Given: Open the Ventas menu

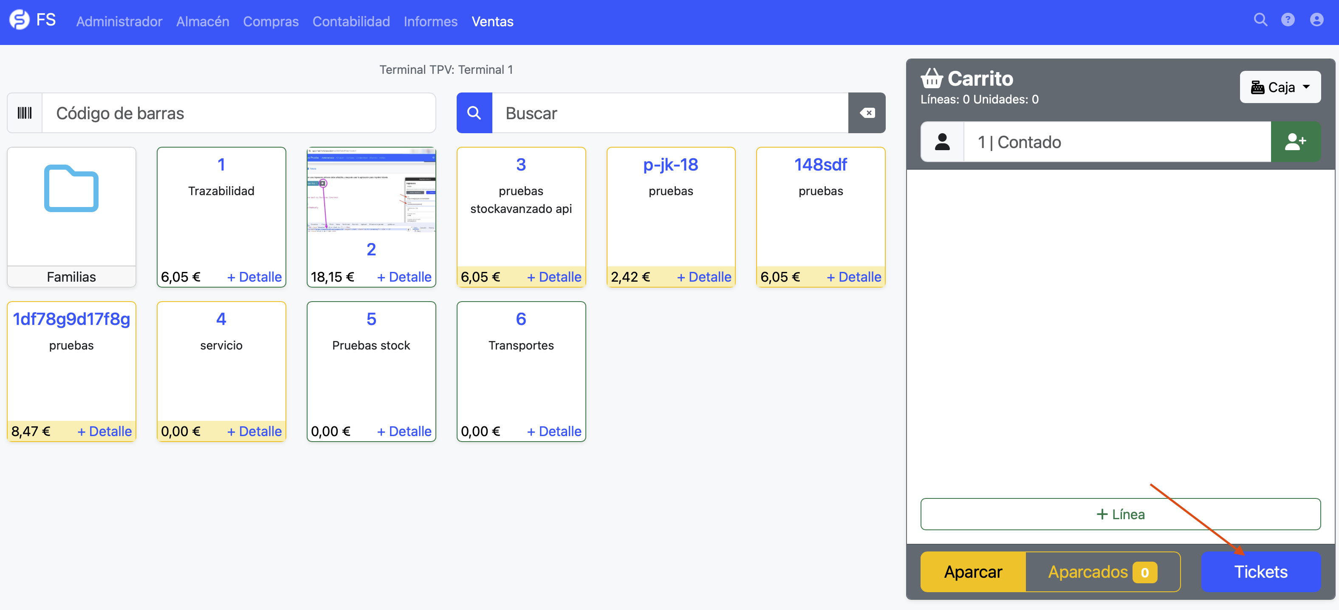Looking at the screenshot, I should pyautogui.click(x=492, y=21).
